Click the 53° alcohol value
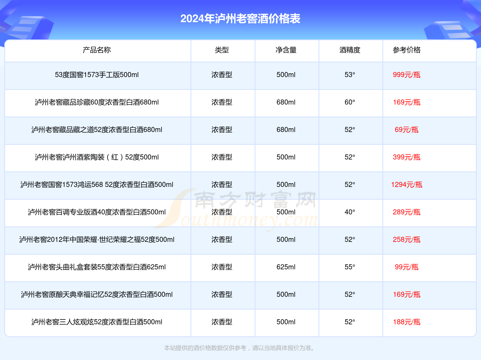 [350, 75]
